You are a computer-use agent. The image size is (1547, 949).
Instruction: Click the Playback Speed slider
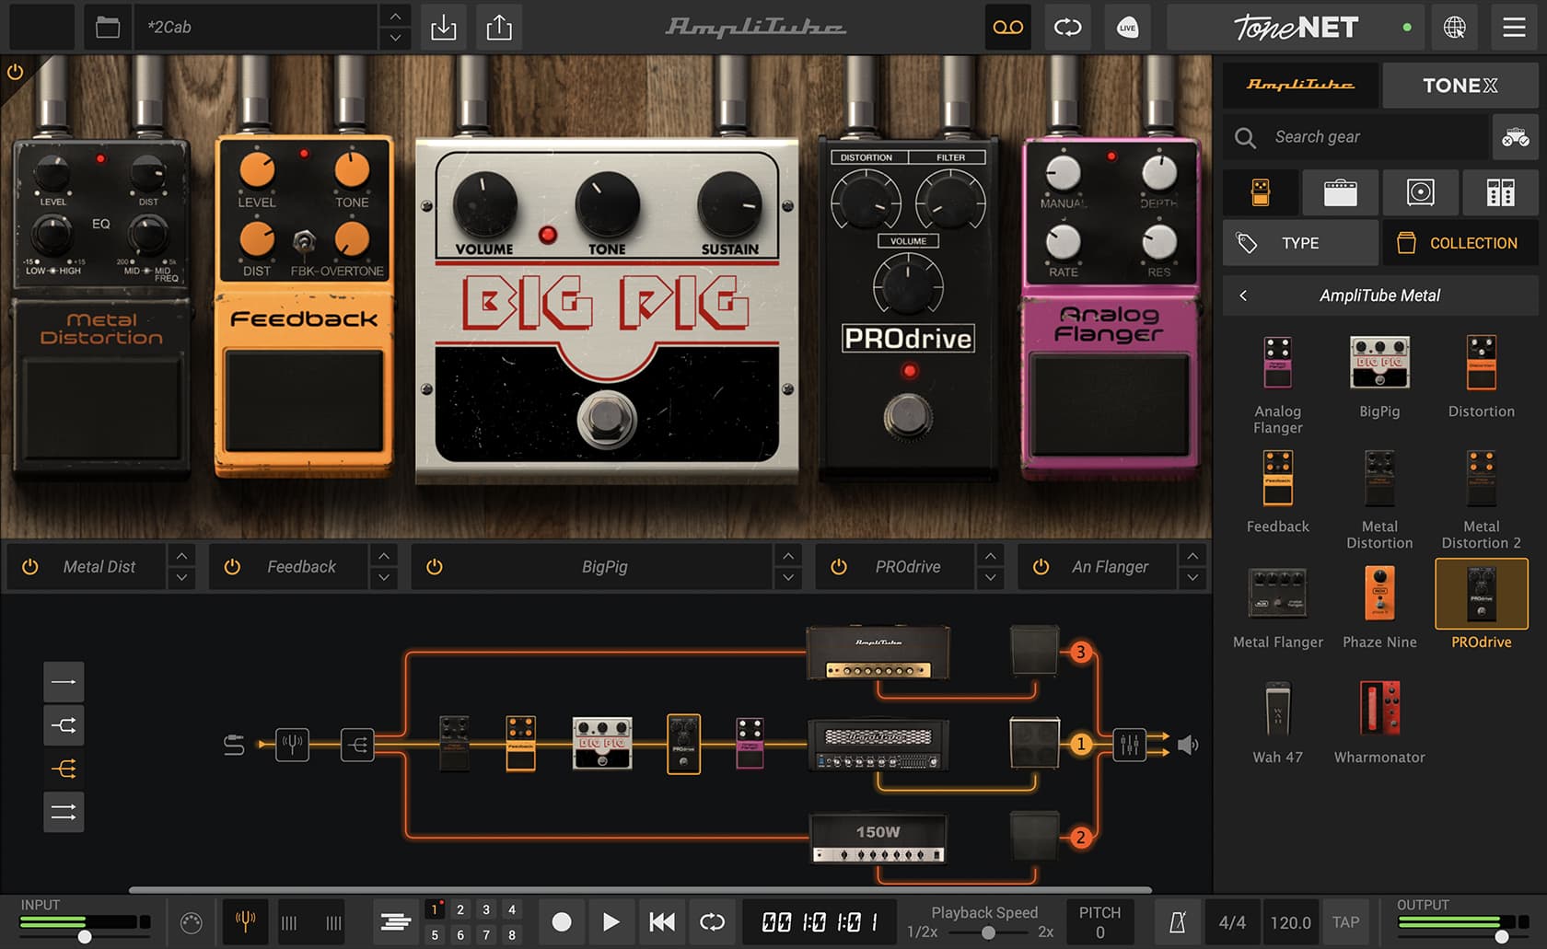987,932
